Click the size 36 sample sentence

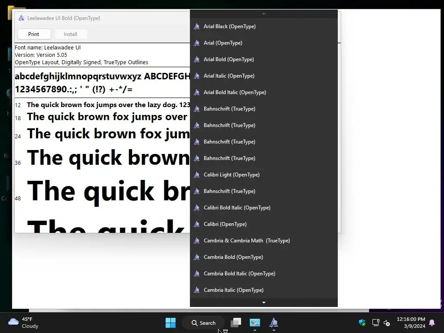pyautogui.click(x=108, y=158)
